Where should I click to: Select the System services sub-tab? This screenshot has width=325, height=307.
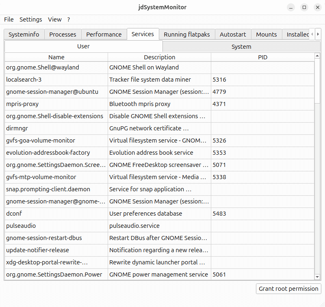click(x=241, y=47)
